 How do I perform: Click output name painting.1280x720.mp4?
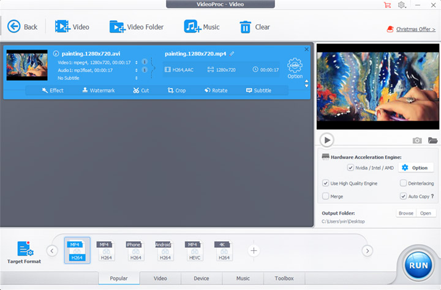pos(195,54)
